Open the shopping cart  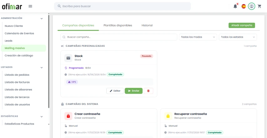[259, 6]
